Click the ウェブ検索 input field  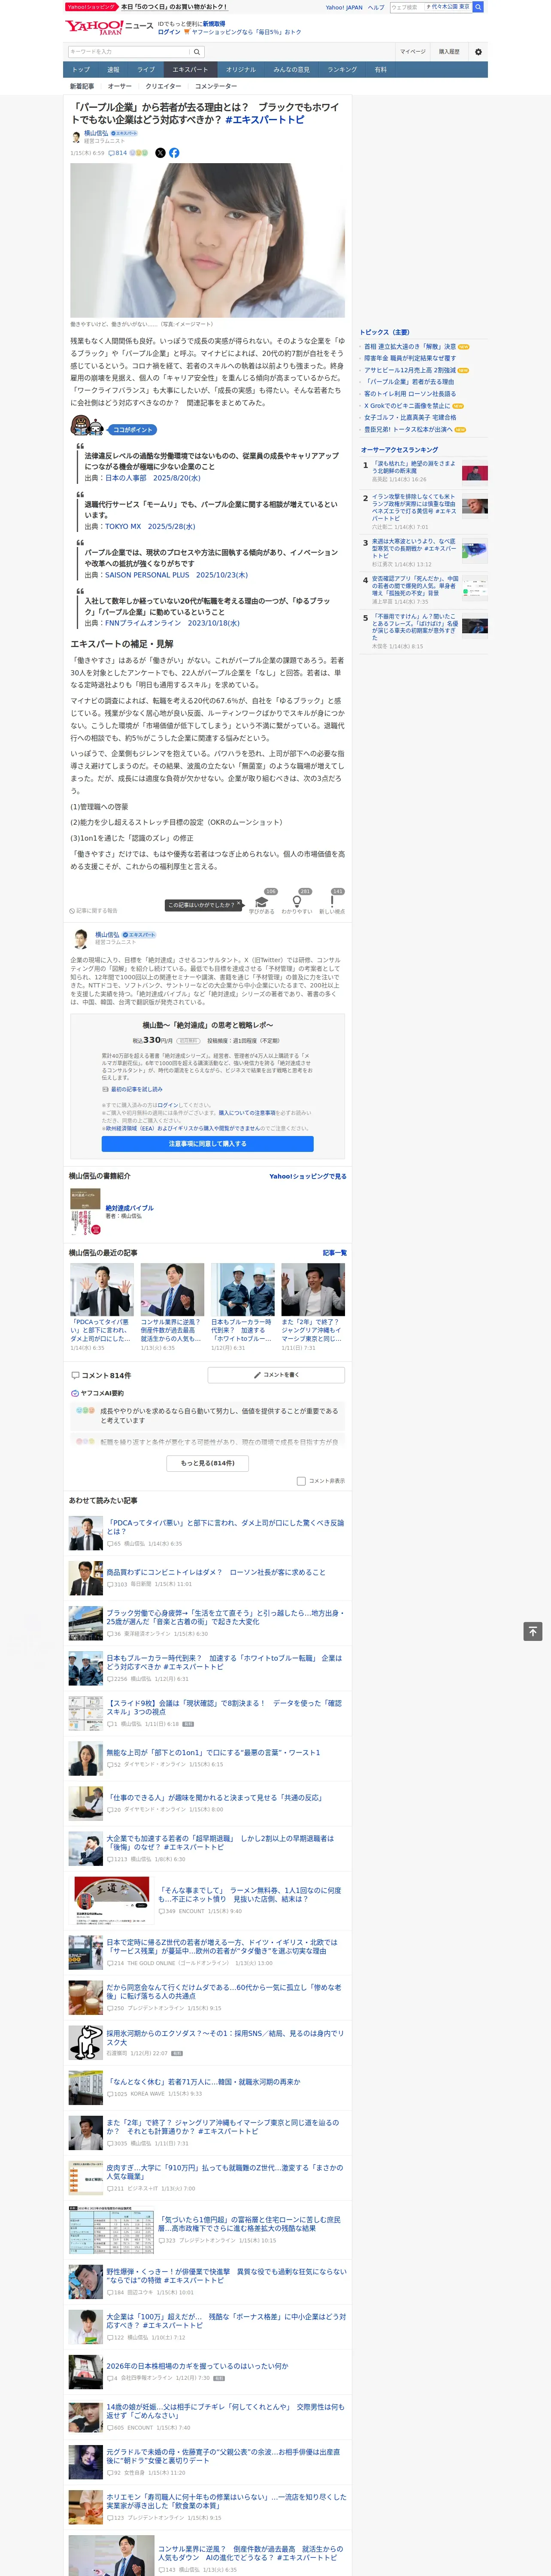click(x=406, y=7)
